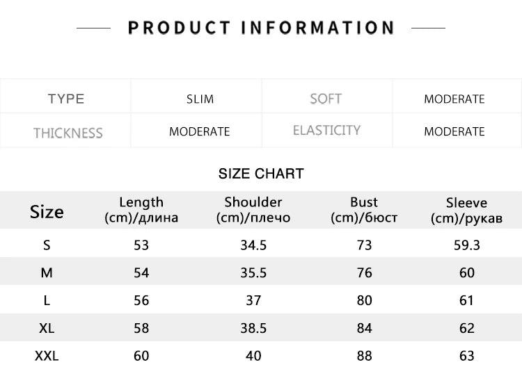The height and width of the screenshot is (385, 522).
Task: Select the TYPE label cell
Action: click(x=66, y=99)
